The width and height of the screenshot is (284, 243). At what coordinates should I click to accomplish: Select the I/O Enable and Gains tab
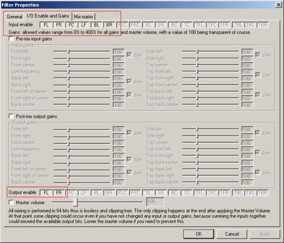[x=48, y=16]
